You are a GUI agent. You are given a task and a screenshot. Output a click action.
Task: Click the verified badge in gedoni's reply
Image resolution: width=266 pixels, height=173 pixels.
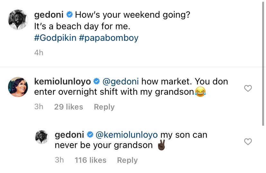pos(90,135)
